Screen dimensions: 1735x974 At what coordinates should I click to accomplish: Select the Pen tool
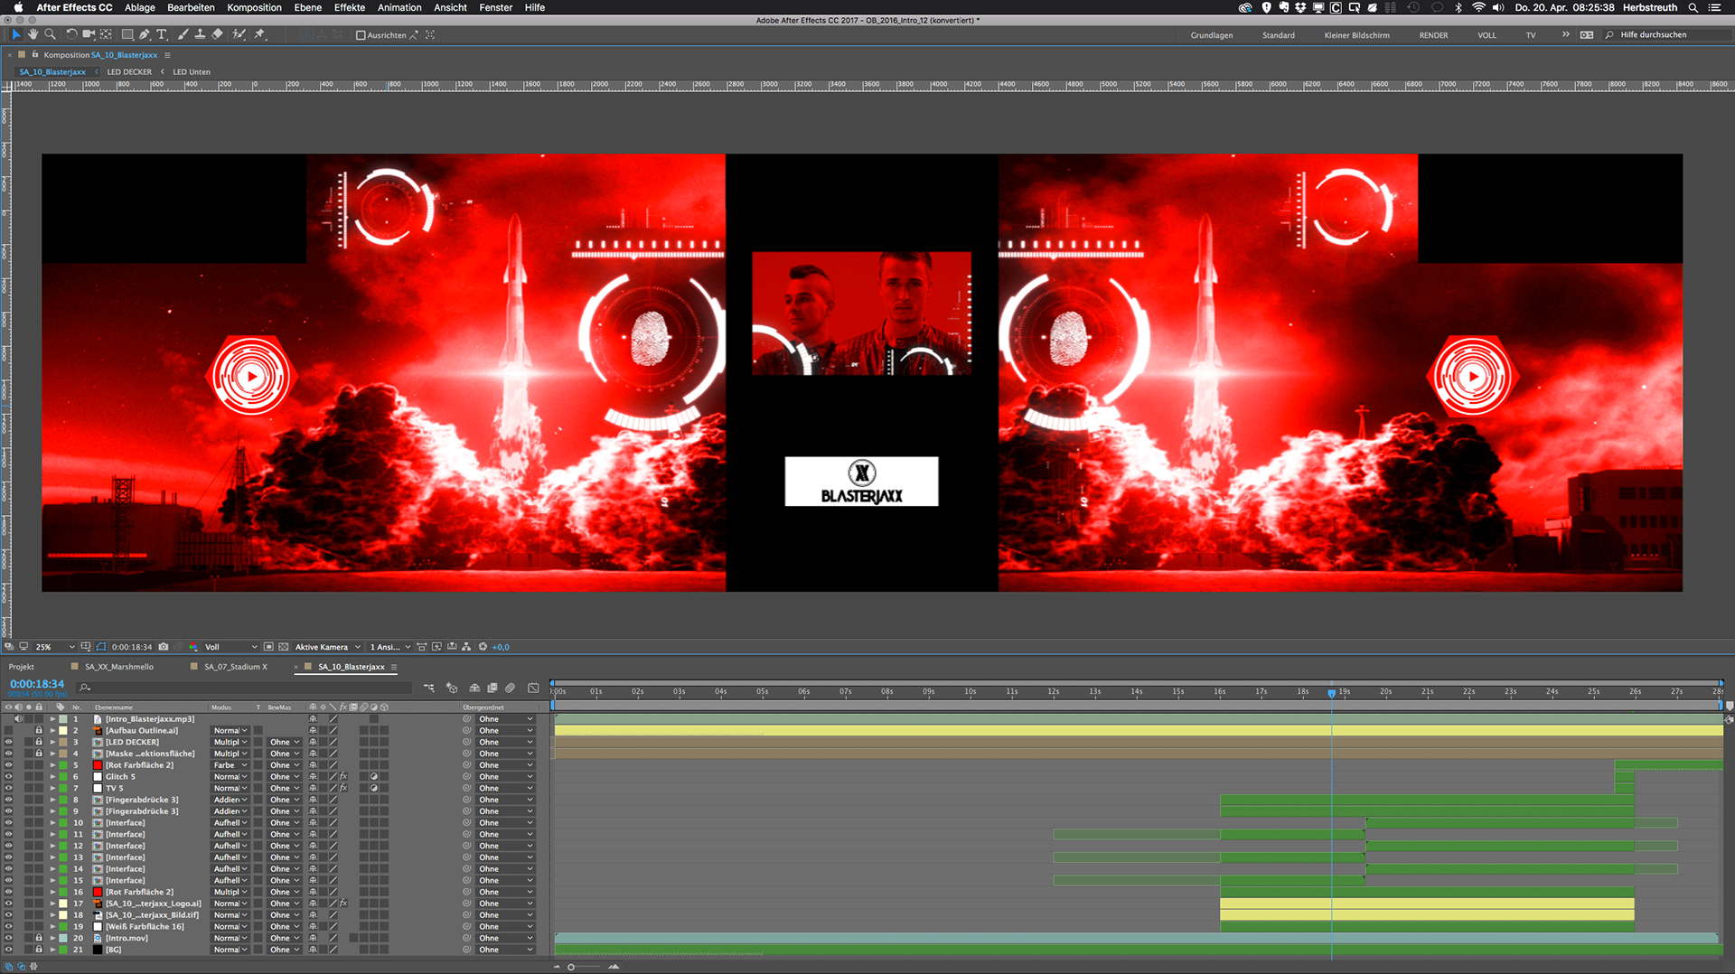click(x=145, y=34)
